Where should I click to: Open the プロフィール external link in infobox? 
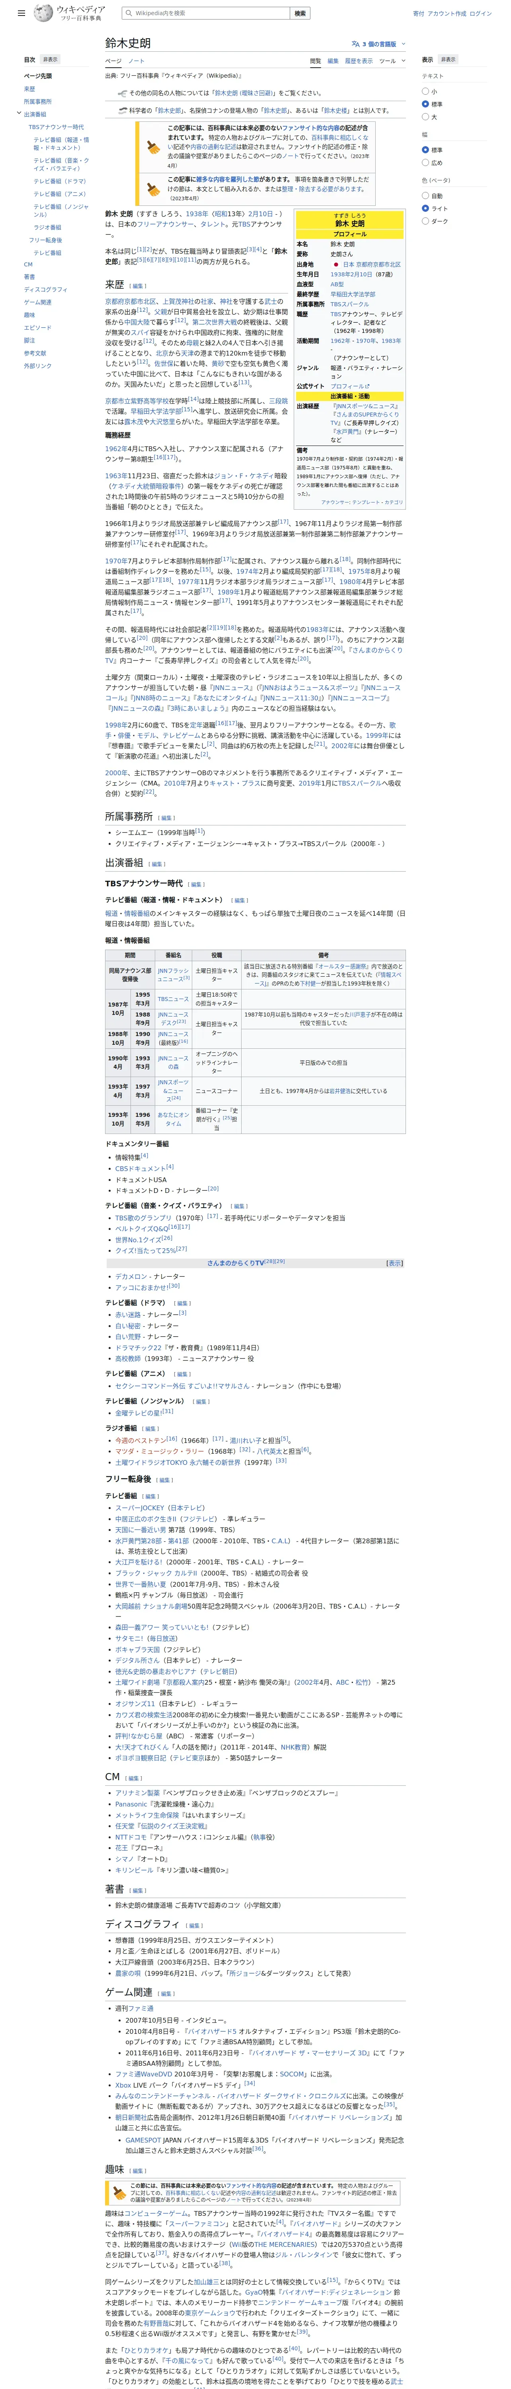(x=350, y=386)
